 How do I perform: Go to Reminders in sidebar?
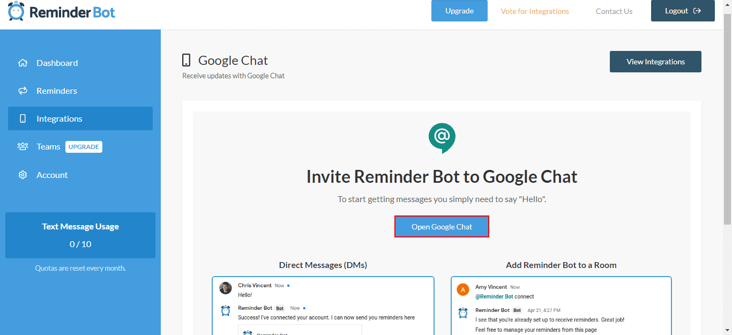coord(80,91)
